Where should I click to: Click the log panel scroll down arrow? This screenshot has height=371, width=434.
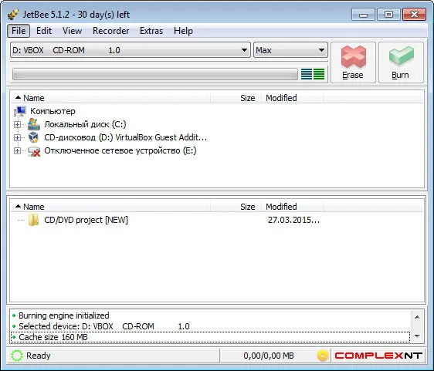[417, 336]
